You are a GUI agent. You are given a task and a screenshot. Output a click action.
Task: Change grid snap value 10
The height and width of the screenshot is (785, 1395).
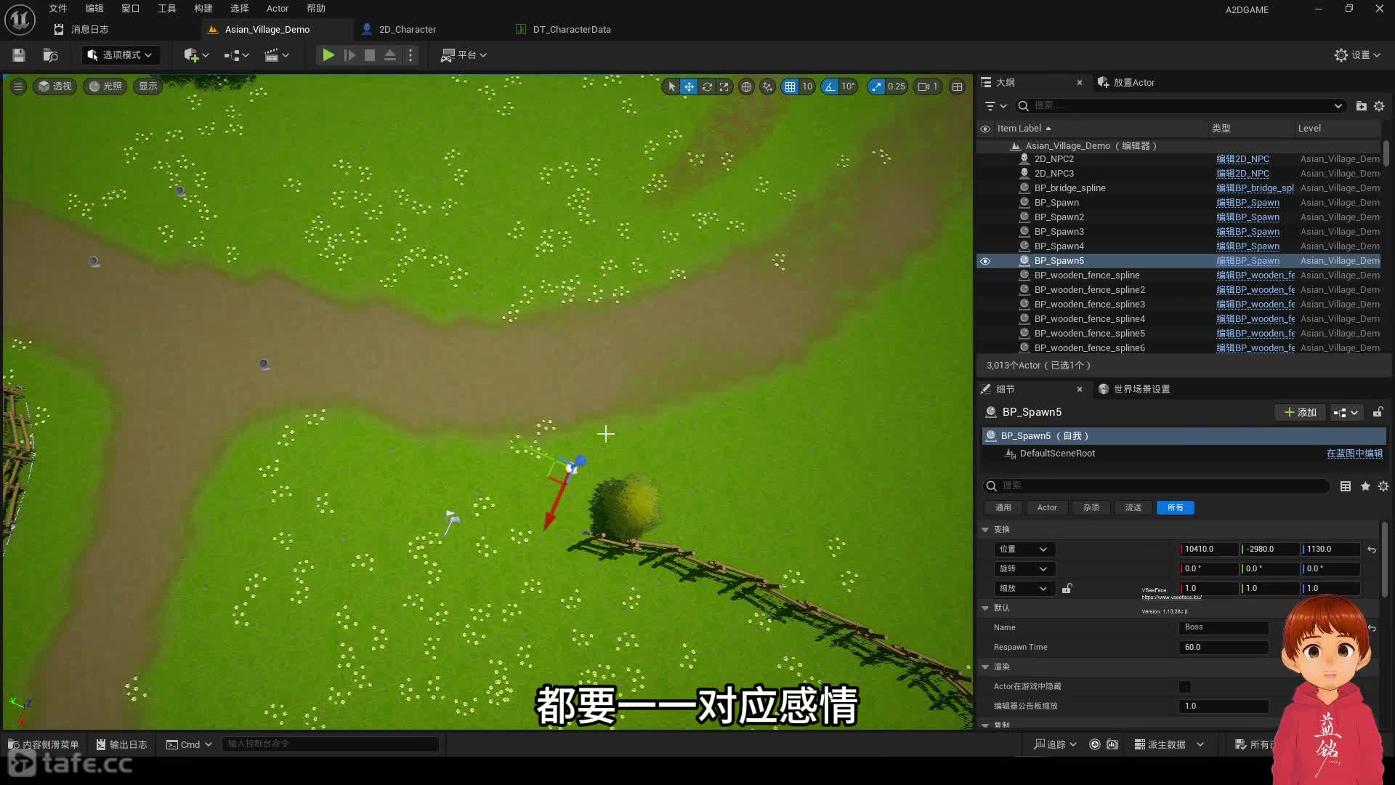(807, 86)
